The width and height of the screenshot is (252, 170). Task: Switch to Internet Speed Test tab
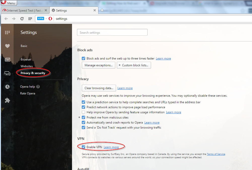pos(25,11)
